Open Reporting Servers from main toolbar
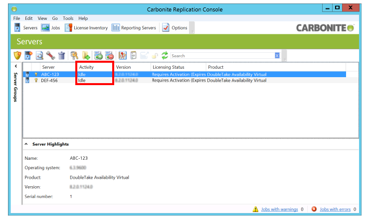Viewport: 370px width, 222px height. [134, 27]
